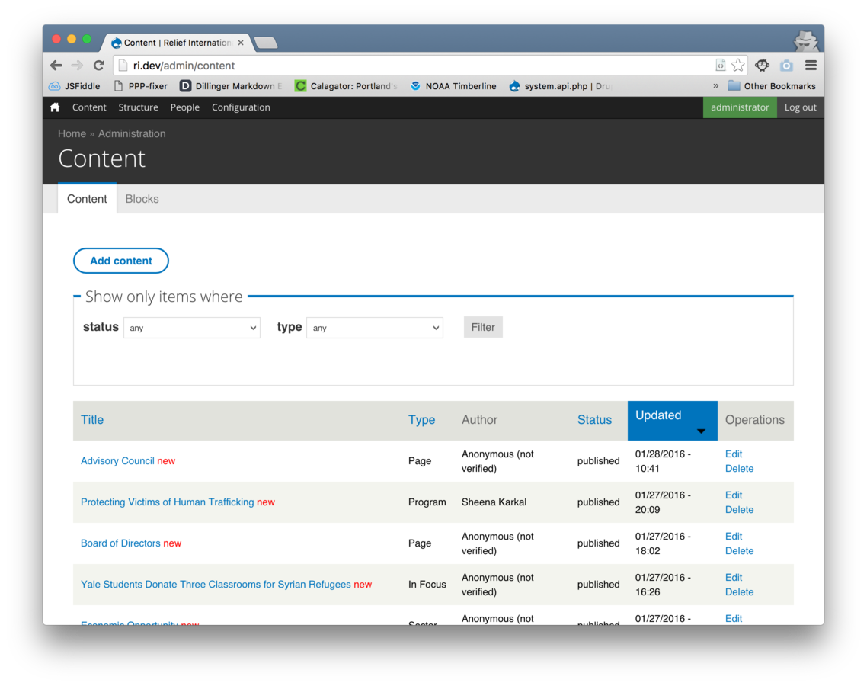This screenshot has height=686, width=867.
Task: Edit Protecting Victims of Human Trafficking
Action: pyautogui.click(x=733, y=495)
